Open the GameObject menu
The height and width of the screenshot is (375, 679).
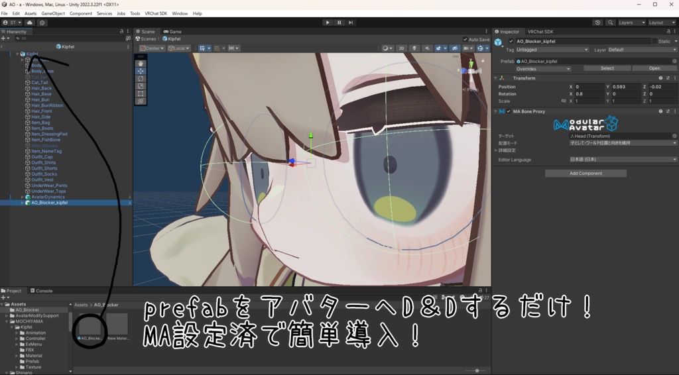[53, 13]
